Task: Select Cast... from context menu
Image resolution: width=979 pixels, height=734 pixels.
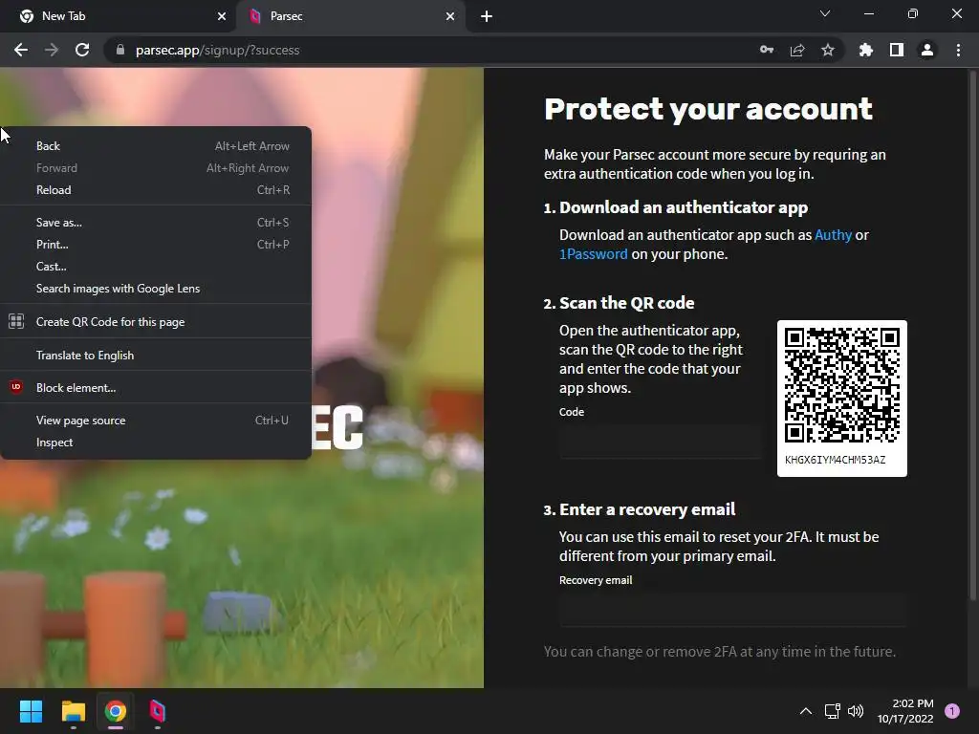Action: coord(156,266)
